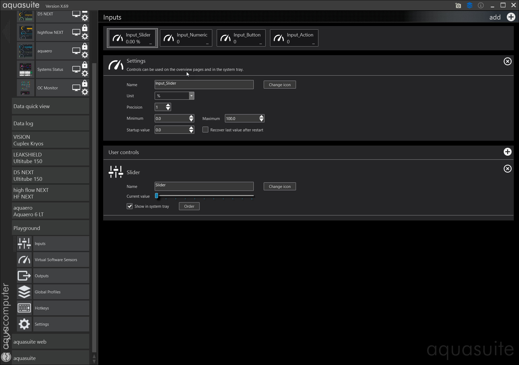The height and width of the screenshot is (365, 519).
Task: Open the global profiles layers icon in title bar
Action: (x=469, y=5)
